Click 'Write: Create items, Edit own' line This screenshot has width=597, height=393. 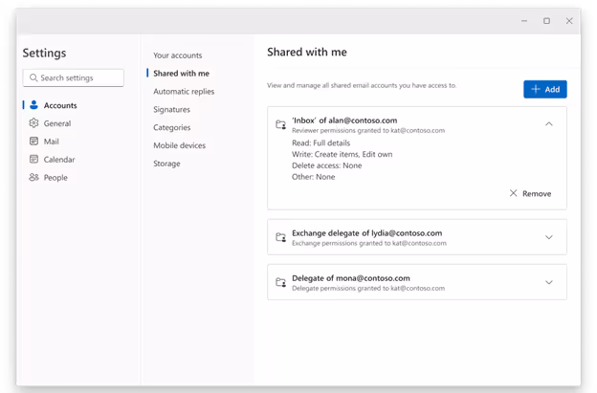point(342,154)
